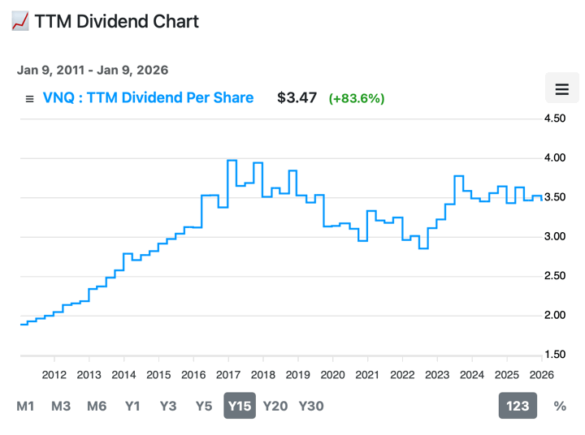Screen dimensions: 585x435
Task: Choose the Y5 range option
Action: click(x=204, y=406)
